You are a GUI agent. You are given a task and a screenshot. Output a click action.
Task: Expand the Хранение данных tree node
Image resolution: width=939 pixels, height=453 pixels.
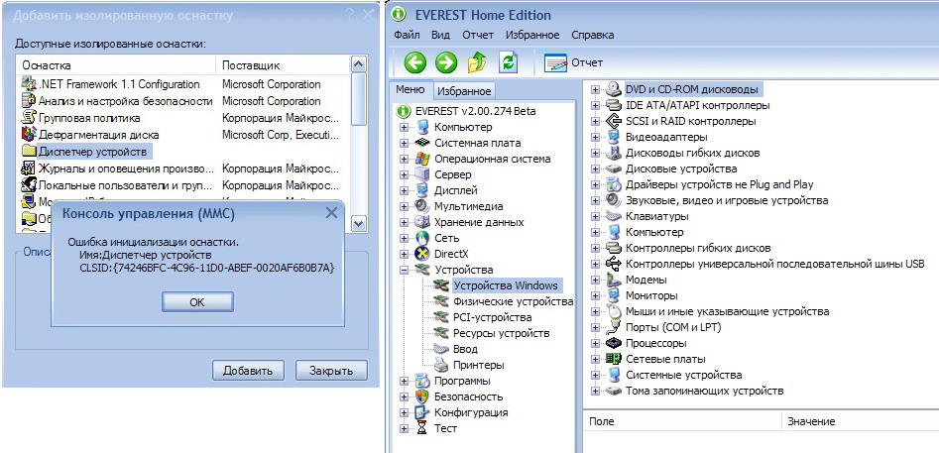[405, 222]
